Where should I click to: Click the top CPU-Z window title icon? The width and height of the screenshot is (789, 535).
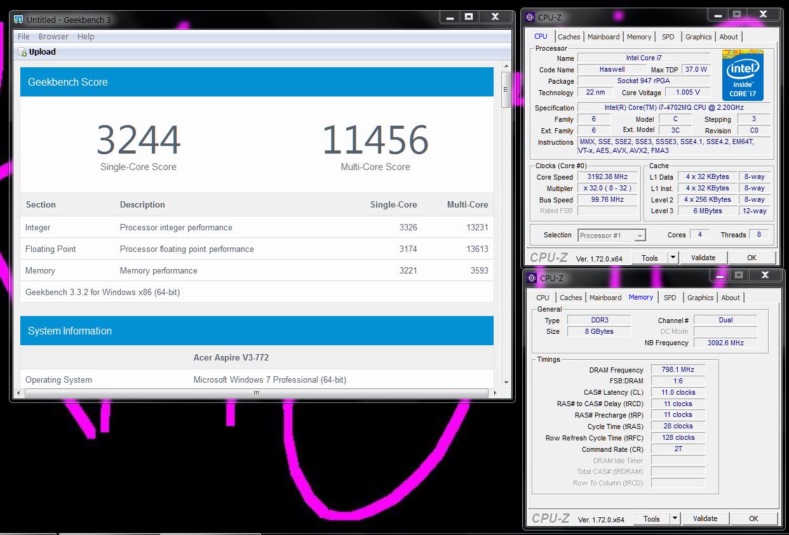pos(530,17)
